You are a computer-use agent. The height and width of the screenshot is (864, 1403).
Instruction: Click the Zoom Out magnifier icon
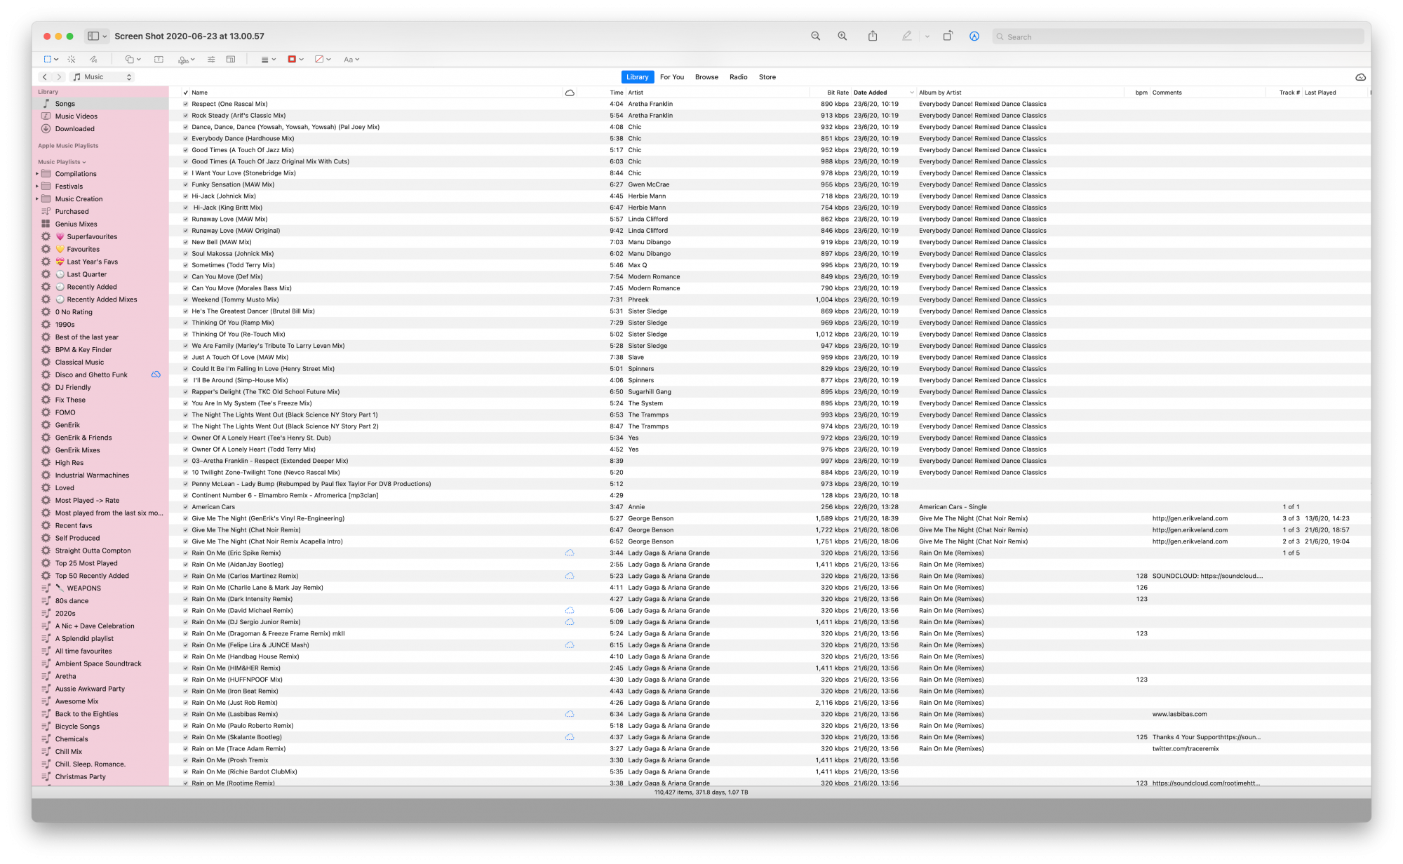tap(815, 36)
